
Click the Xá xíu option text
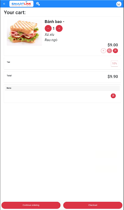point(49,35)
